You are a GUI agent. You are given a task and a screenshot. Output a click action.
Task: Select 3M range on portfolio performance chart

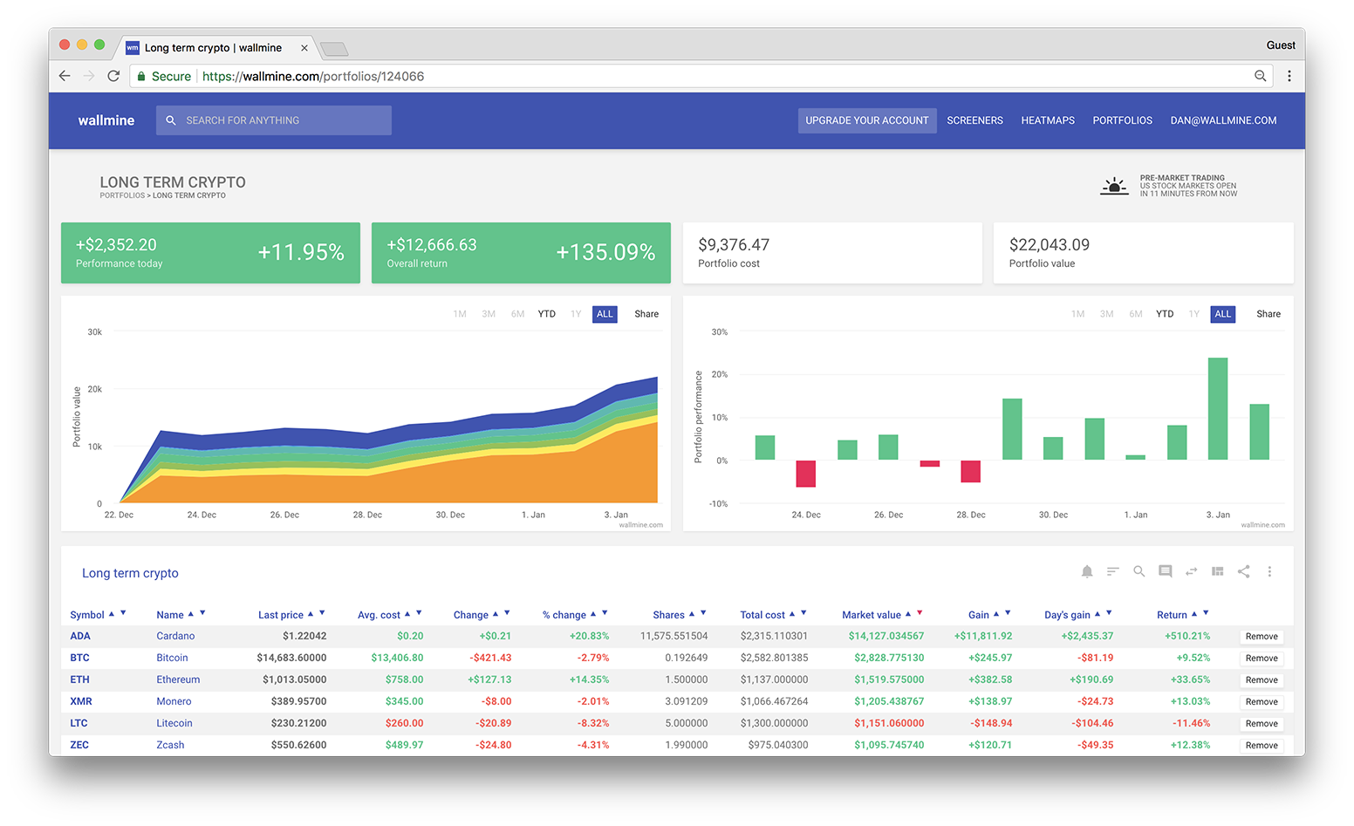coord(1106,314)
